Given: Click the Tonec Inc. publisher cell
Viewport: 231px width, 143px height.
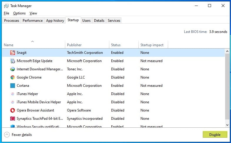Looking at the screenshot, I should (x=75, y=69).
